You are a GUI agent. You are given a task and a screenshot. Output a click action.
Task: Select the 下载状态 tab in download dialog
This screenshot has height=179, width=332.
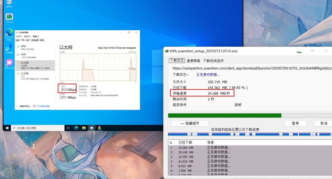pyautogui.click(x=177, y=60)
